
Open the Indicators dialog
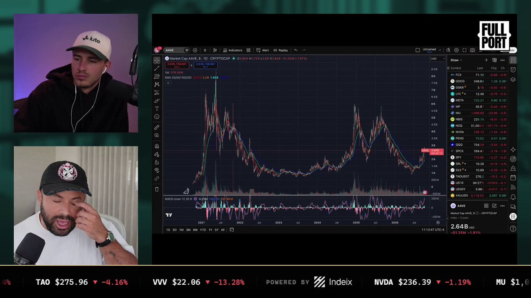tap(233, 50)
